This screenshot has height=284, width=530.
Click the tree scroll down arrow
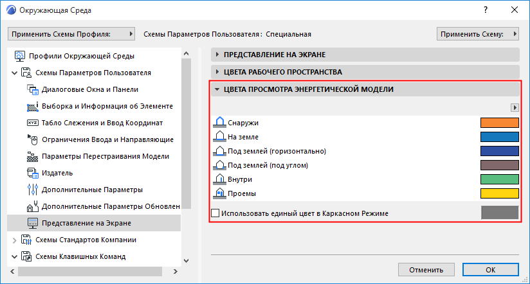point(186,261)
